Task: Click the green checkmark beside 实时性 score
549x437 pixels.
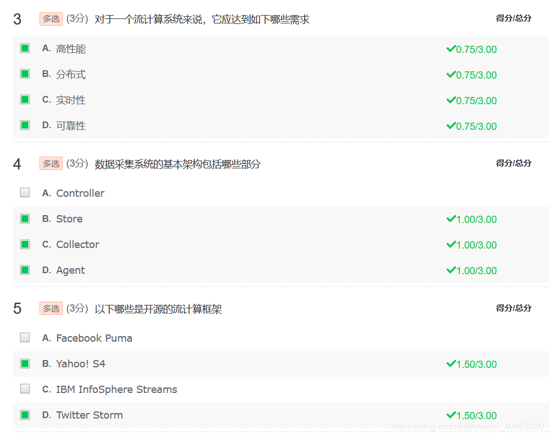Action: pyautogui.click(x=451, y=100)
